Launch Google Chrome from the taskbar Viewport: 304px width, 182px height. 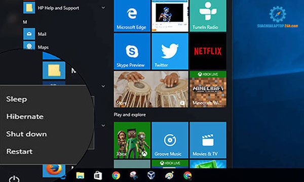pos(116,175)
